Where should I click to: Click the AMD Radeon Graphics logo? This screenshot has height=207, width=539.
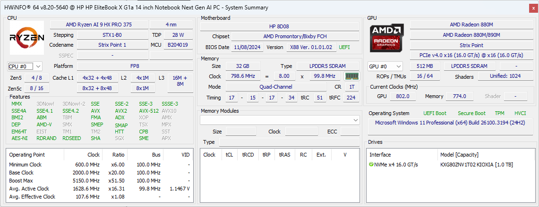tap(387, 38)
